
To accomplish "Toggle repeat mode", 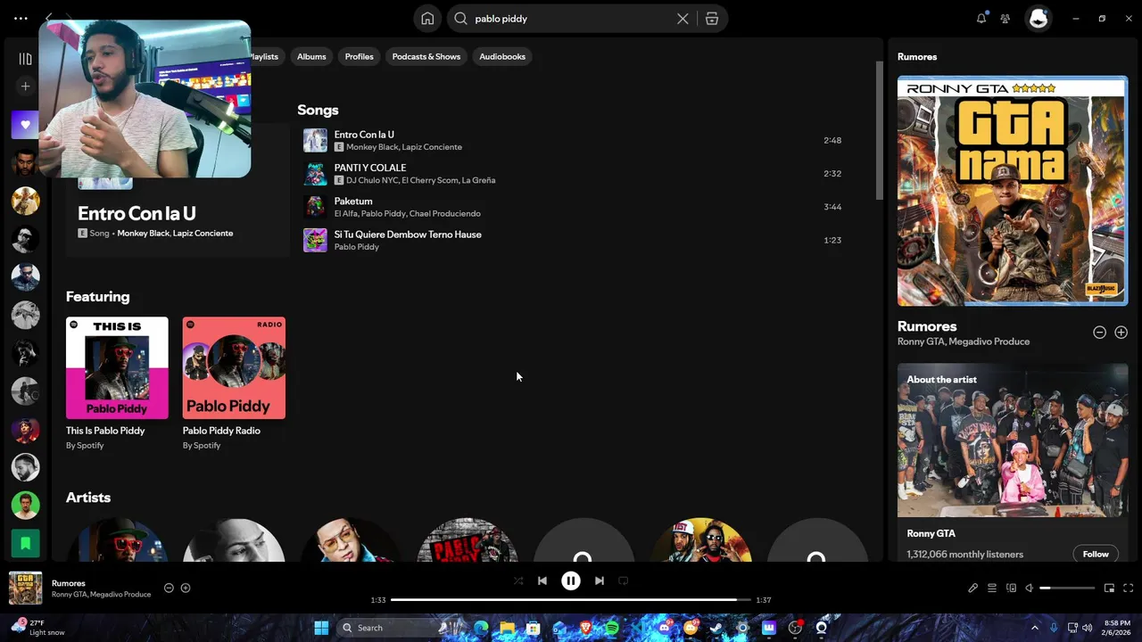I will tap(624, 580).
